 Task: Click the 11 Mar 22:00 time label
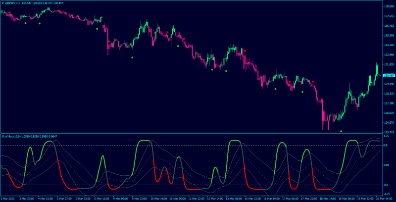click(x=196, y=199)
